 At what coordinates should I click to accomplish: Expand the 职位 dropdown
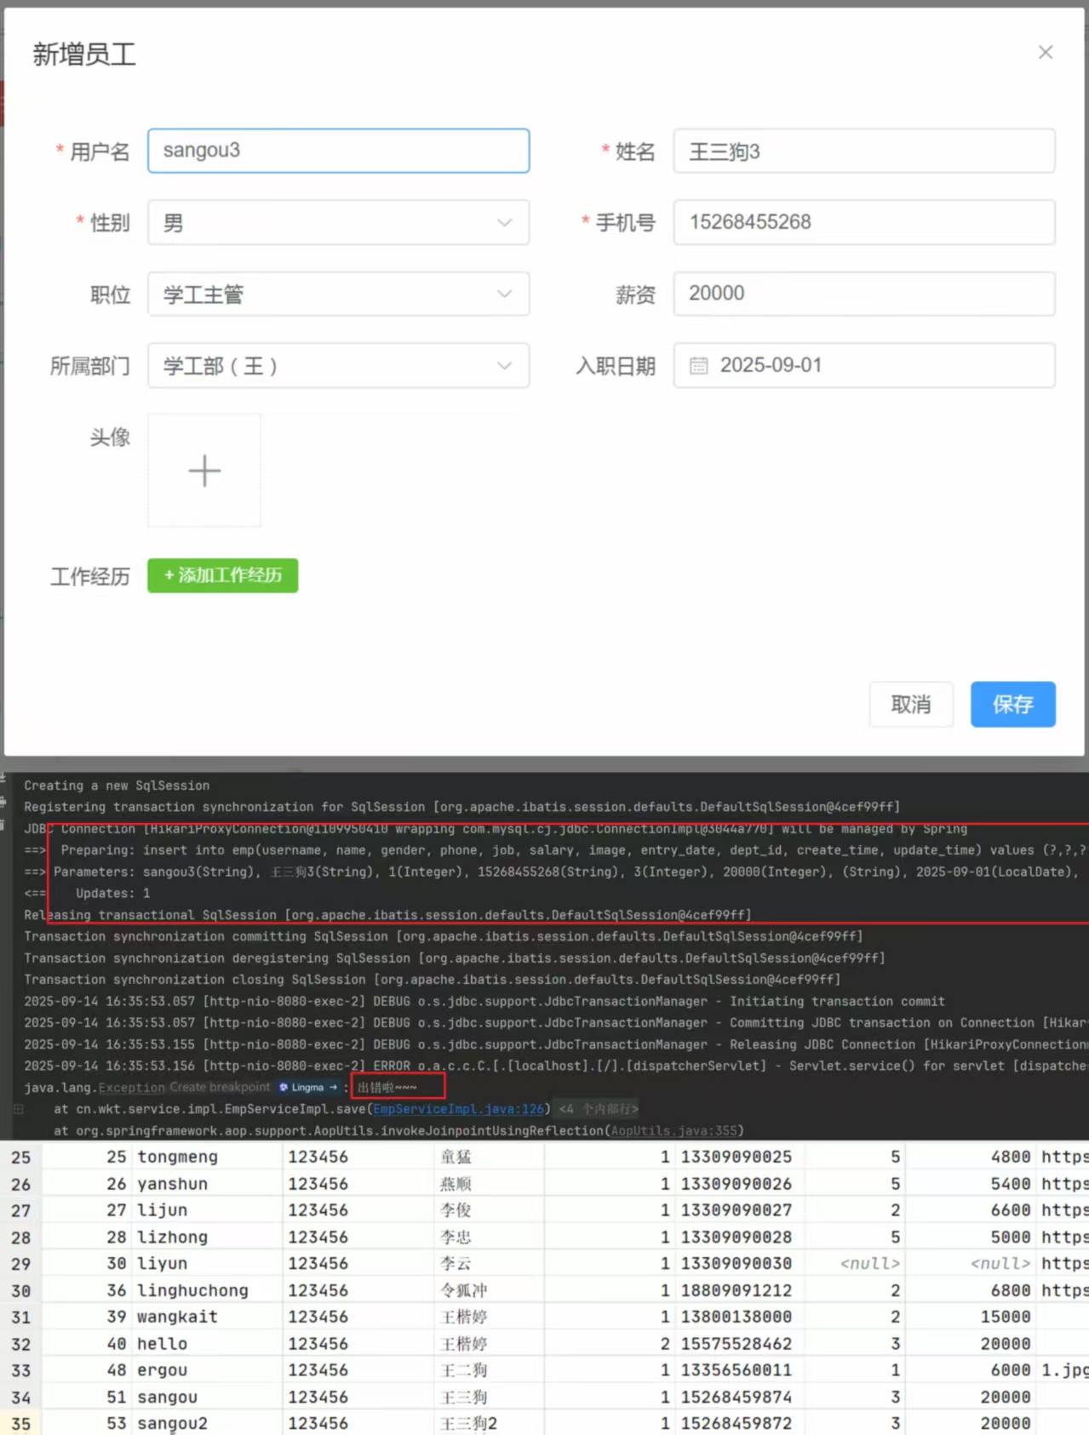point(338,294)
